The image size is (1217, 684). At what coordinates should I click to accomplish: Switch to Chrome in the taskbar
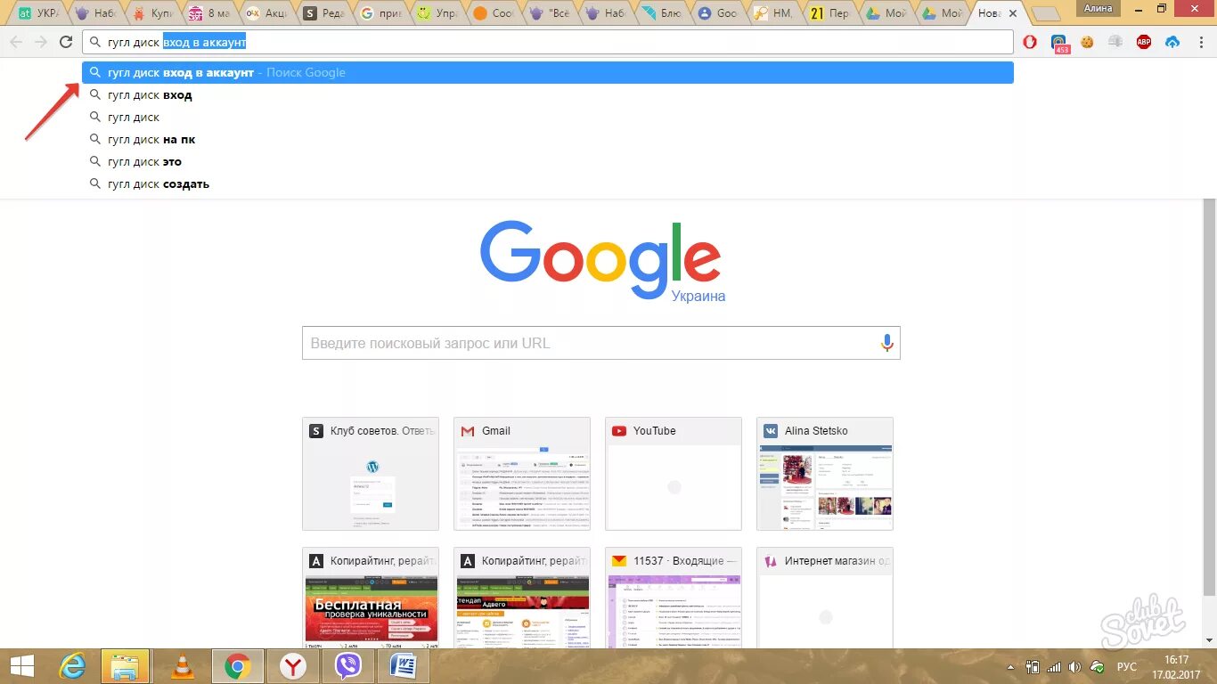point(237,666)
